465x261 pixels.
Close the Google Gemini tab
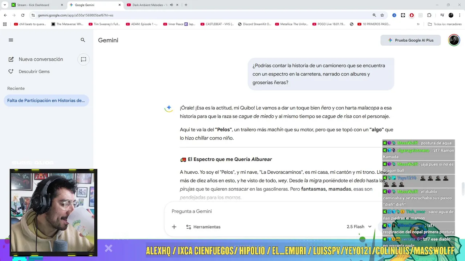pyautogui.click(x=120, y=5)
